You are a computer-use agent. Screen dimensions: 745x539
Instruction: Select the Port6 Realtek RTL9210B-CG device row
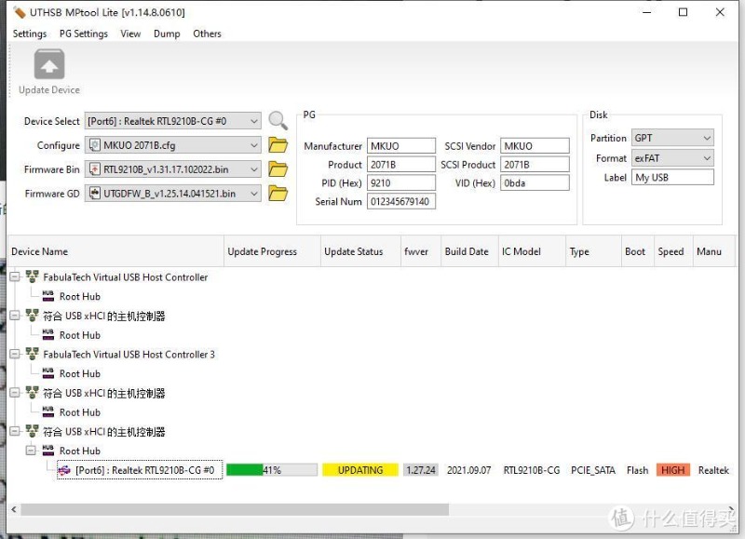(x=144, y=470)
